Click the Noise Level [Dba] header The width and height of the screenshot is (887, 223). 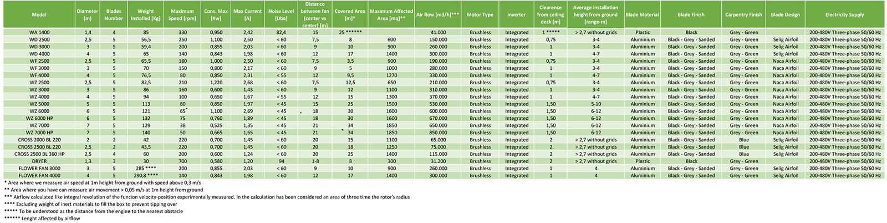(281, 15)
